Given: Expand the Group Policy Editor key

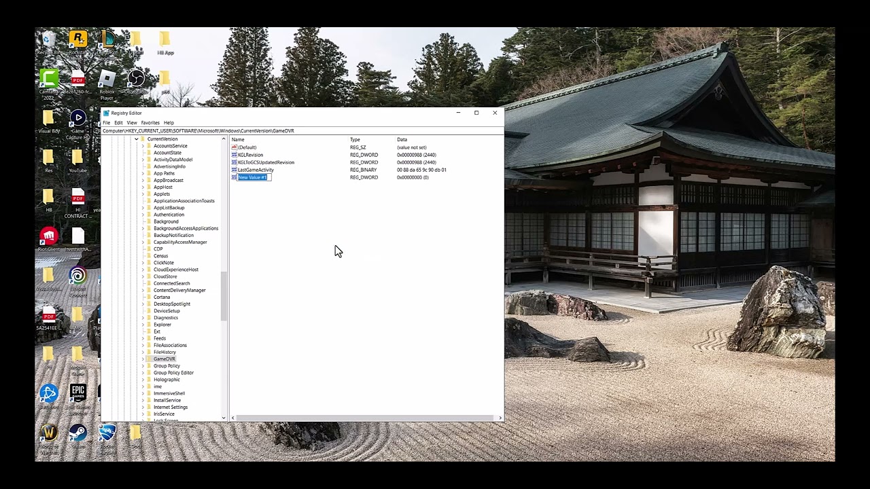Looking at the screenshot, I should [143, 373].
